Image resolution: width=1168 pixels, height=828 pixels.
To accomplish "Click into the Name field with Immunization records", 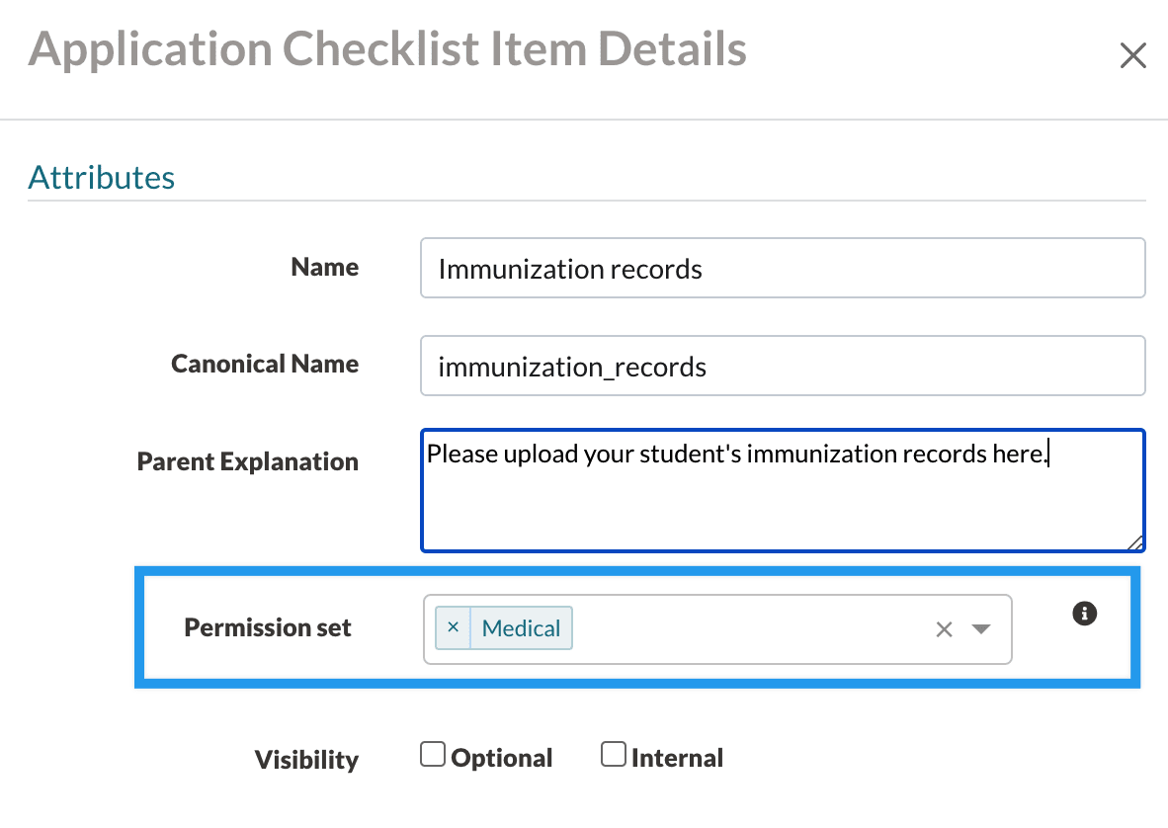I will (x=782, y=268).
